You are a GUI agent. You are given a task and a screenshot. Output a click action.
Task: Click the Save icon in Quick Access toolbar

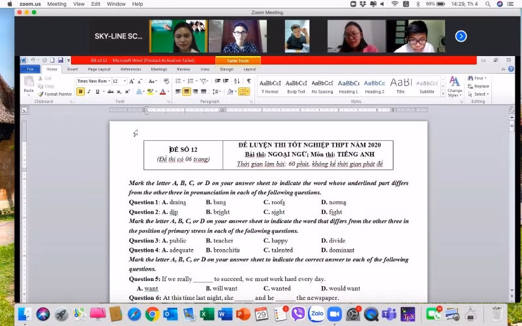pos(59,61)
